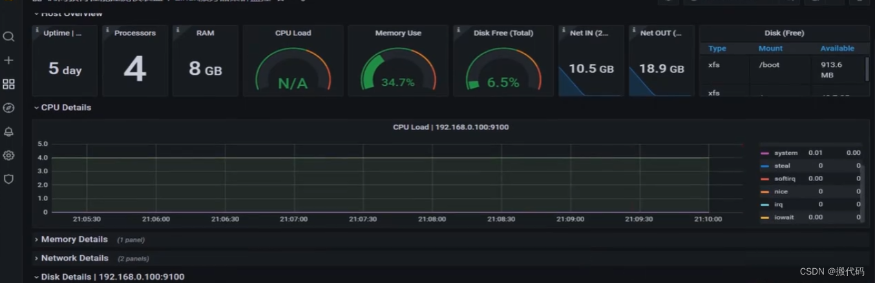Click the 8 GB RAM value
Image resolution: width=875 pixels, height=283 pixels.
tap(206, 69)
